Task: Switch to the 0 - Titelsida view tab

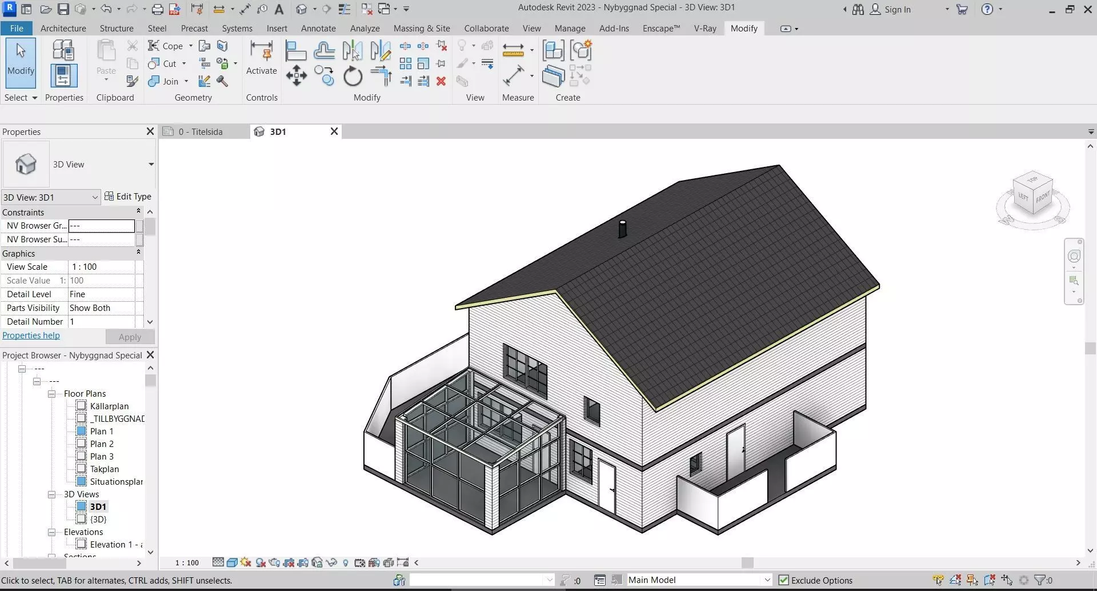Action: [200, 131]
